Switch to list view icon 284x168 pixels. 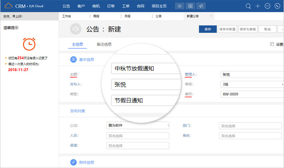(x=180, y=6)
